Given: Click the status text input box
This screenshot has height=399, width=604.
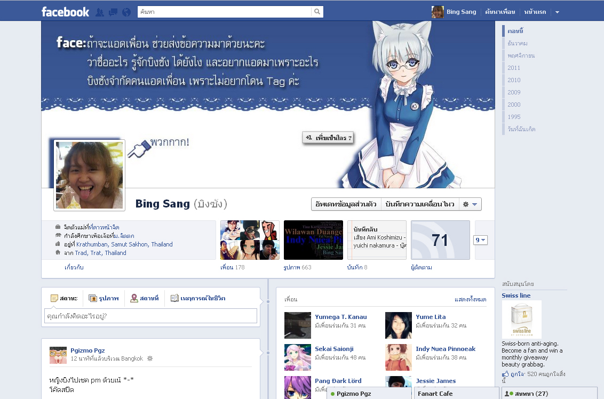Looking at the screenshot, I should 150,316.
